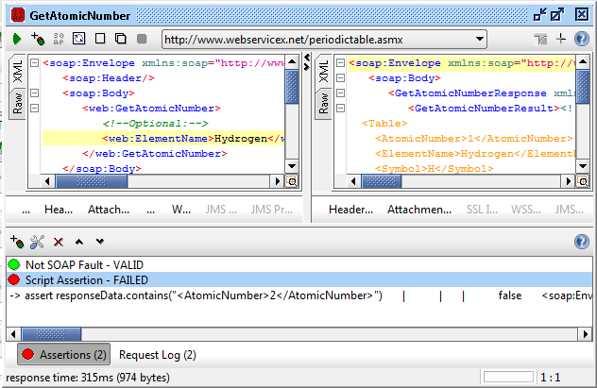The width and height of the screenshot is (597, 388).
Task: Select the response XML view tab
Action: point(324,71)
